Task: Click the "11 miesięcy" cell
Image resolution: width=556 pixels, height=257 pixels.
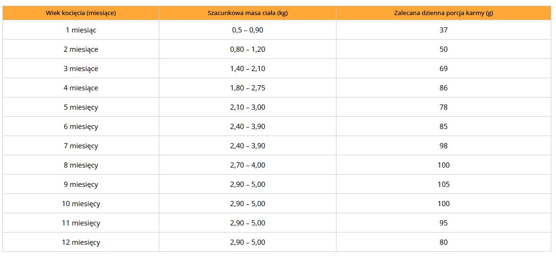Action: coord(81,223)
